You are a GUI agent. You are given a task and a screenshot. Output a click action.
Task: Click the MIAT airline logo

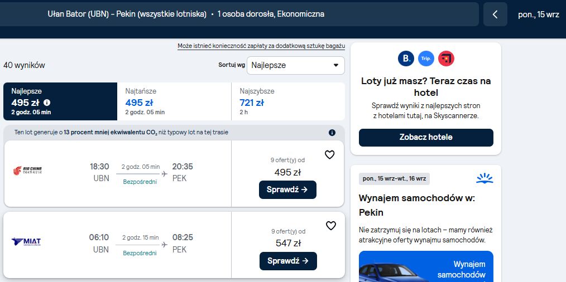(26, 242)
